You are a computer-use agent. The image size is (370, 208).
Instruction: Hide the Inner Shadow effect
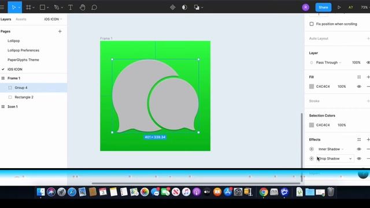[x=359, y=149]
